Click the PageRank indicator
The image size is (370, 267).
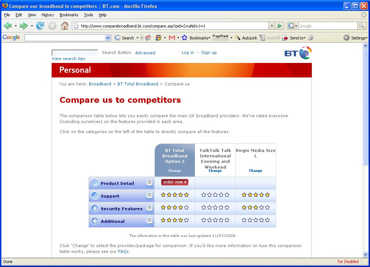(220, 37)
